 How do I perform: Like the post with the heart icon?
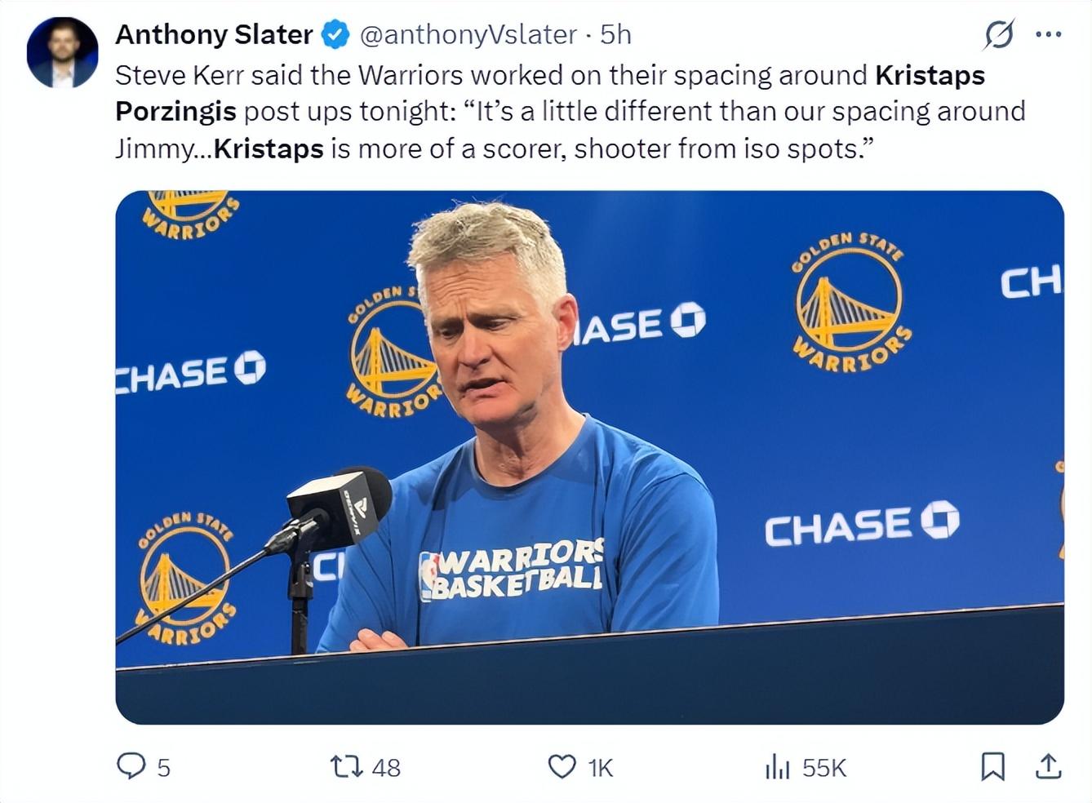click(x=562, y=766)
